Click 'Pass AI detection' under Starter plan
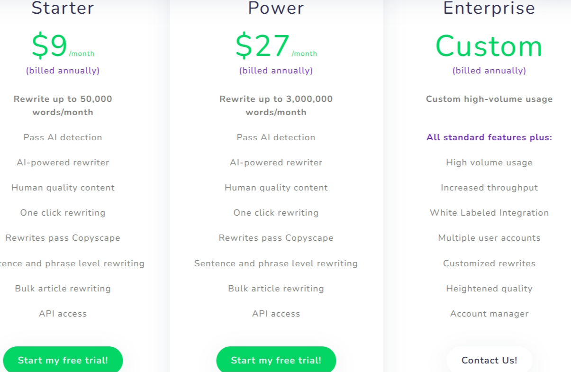The image size is (571, 372). click(x=63, y=137)
